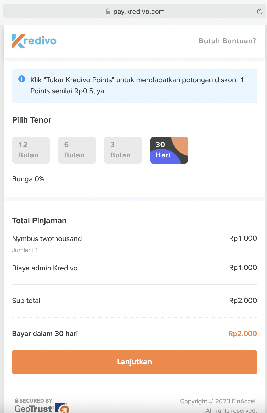
Task: Click the padlock icon in address bar
Action: 108,12
